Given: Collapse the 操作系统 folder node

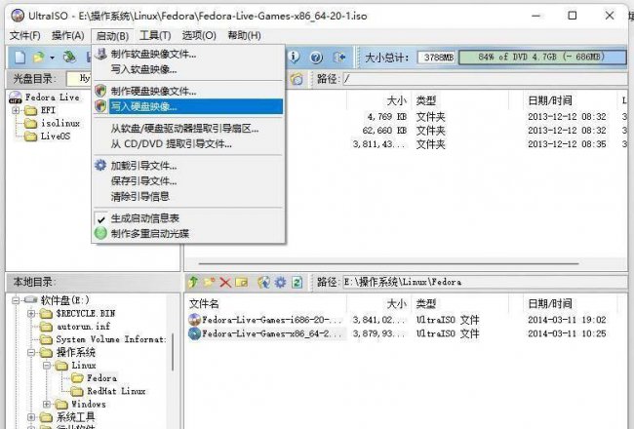Looking at the screenshot, I should [31, 352].
